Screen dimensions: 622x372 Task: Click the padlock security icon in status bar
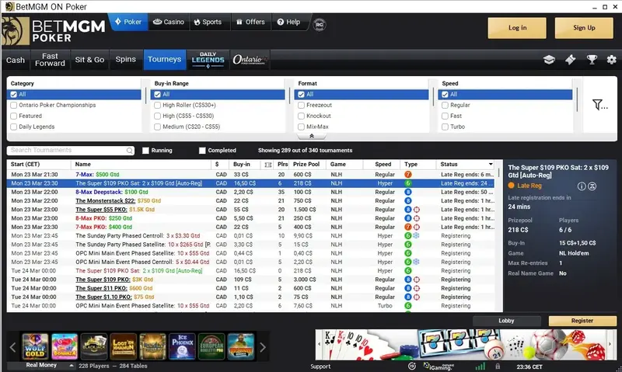498,367
